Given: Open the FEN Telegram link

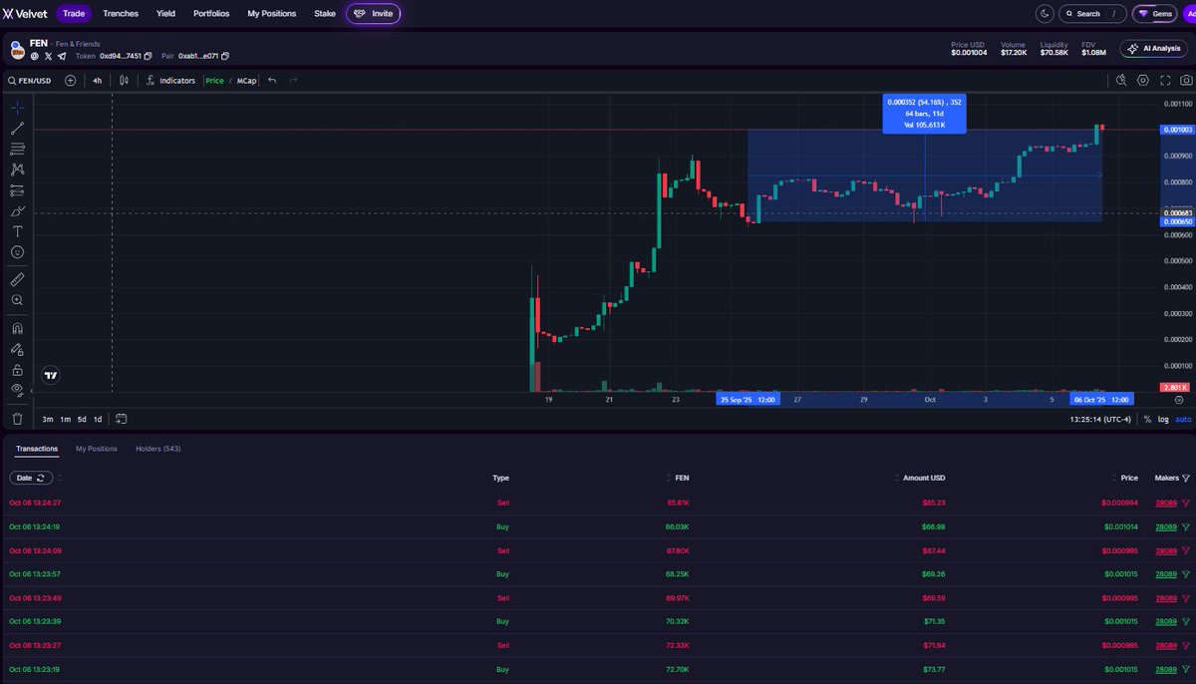Looking at the screenshot, I should click(62, 56).
